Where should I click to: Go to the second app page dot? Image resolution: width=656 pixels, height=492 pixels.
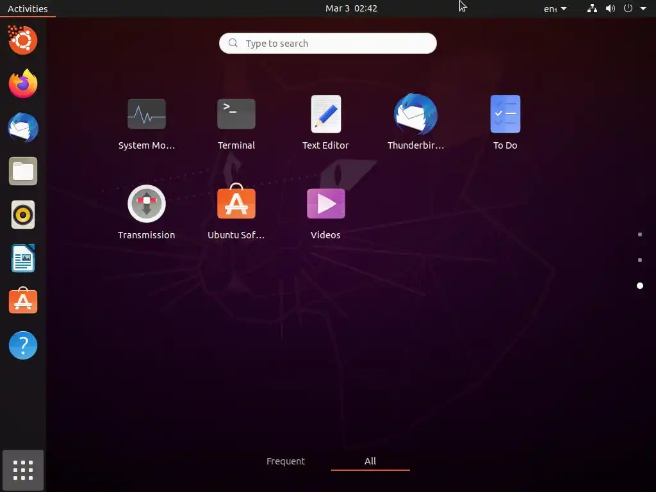tap(640, 260)
